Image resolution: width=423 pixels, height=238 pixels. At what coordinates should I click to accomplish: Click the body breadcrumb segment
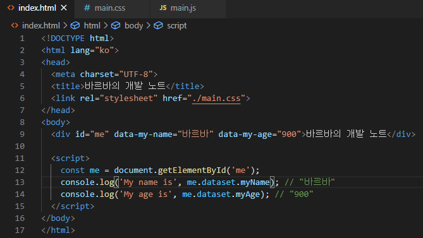click(x=133, y=26)
